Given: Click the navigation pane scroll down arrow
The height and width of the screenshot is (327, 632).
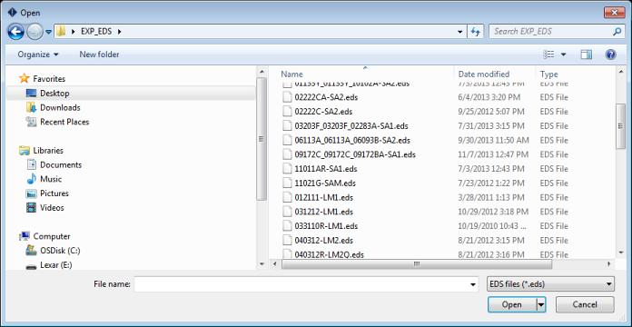Looking at the screenshot, I should pyautogui.click(x=262, y=264).
